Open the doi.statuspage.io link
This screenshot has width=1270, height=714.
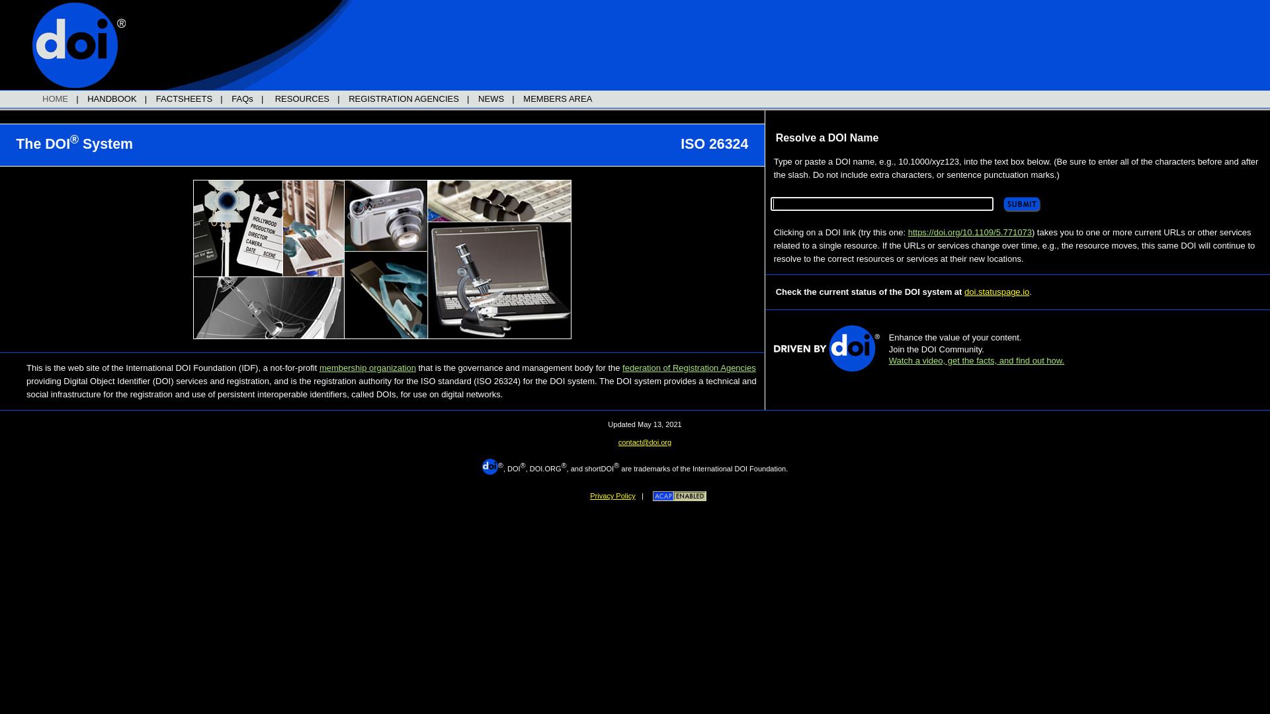click(x=996, y=292)
